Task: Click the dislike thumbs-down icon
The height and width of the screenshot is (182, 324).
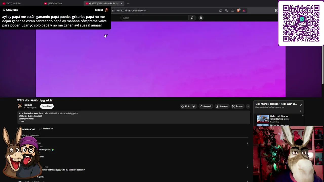Action: 194,106
